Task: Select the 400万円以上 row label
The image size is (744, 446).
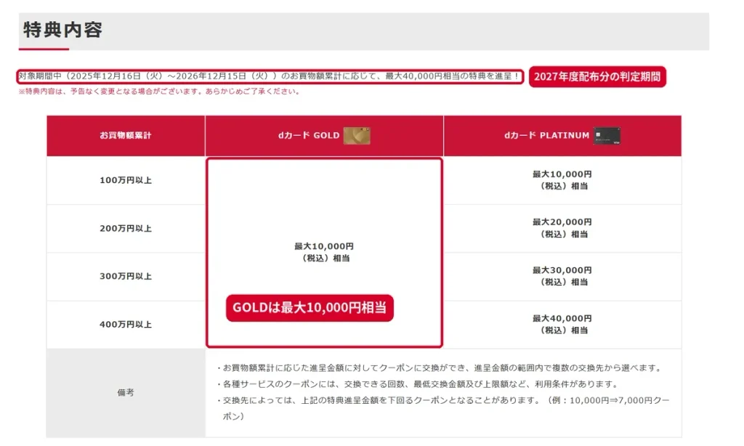Action: click(125, 325)
